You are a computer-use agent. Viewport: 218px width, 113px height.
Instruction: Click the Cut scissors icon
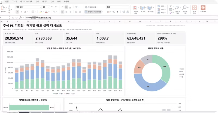pyautogui.click(x=9, y=6)
